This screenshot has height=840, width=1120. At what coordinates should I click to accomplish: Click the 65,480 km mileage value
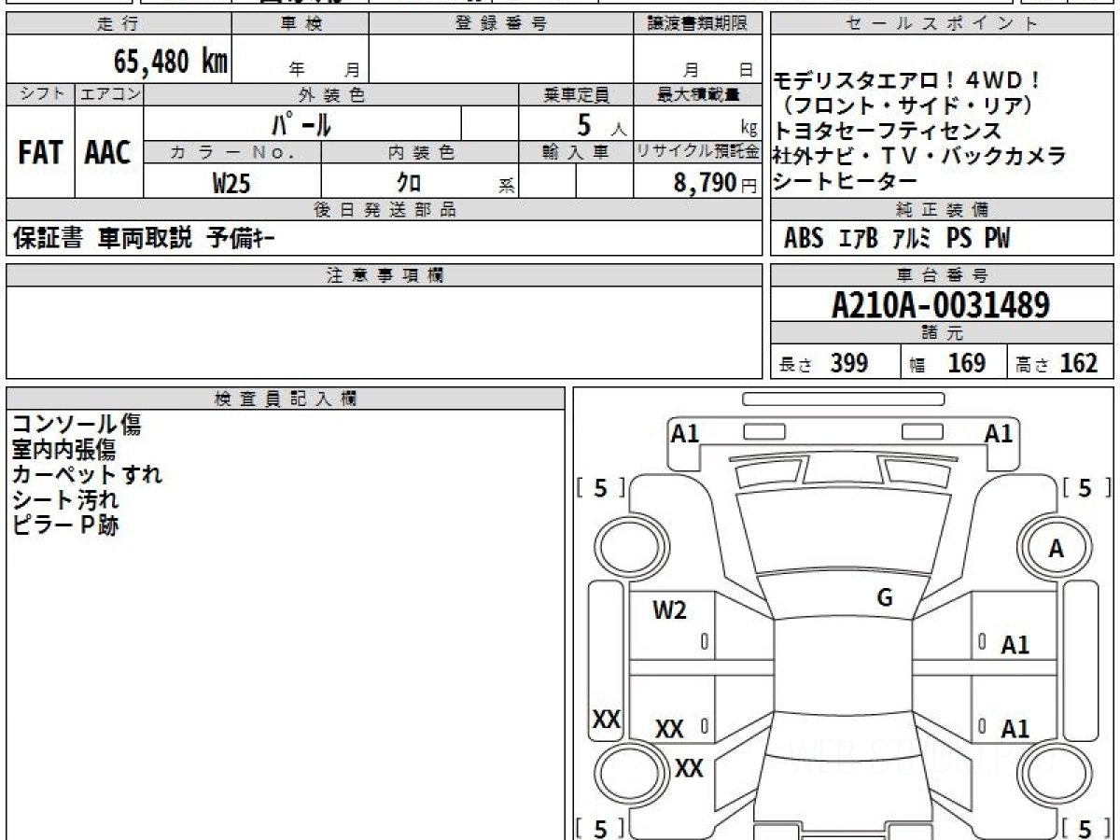tap(170, 61)
